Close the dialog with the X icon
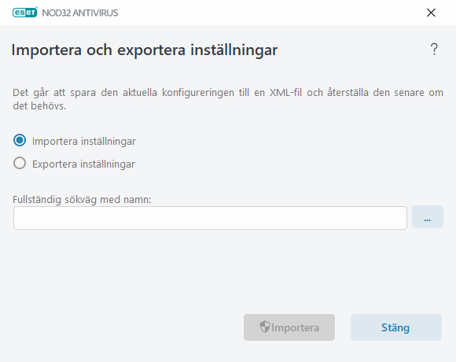The image size is (456, 362). (x=431, y=13)
